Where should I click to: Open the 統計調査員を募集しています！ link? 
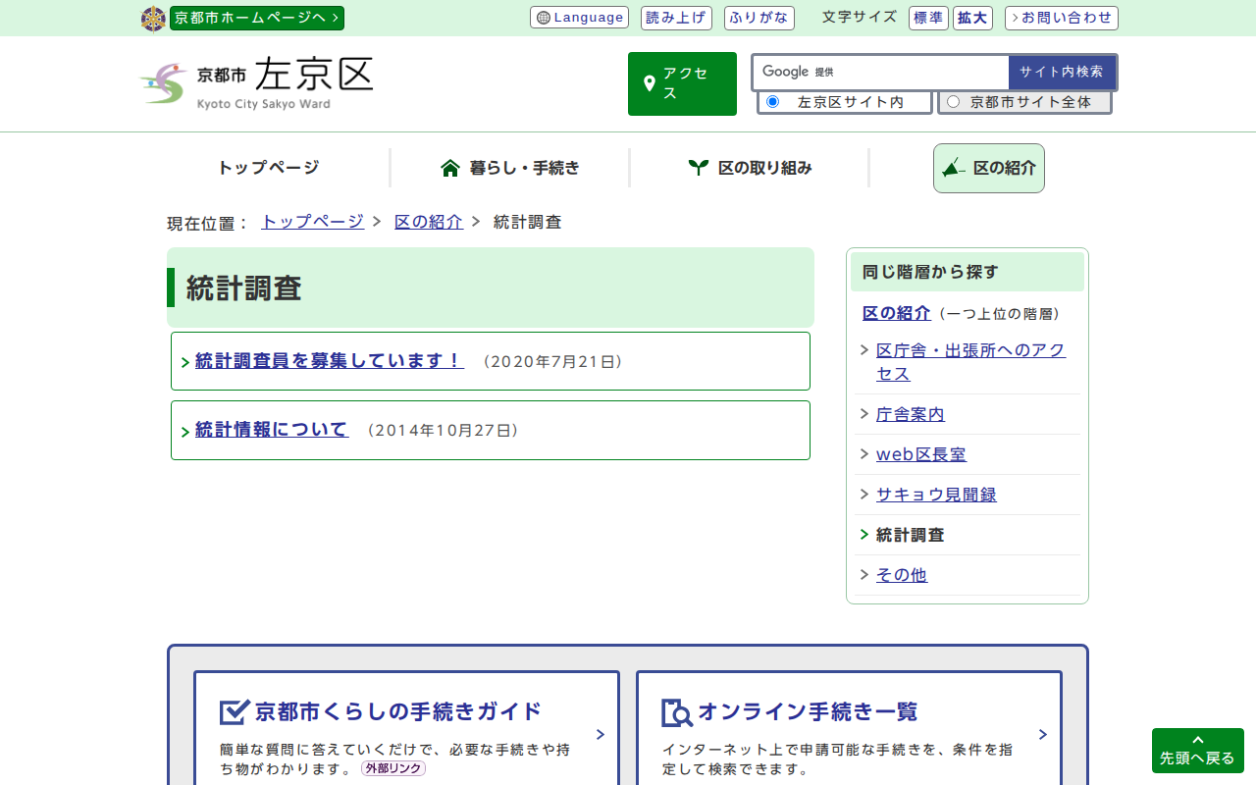329,361
